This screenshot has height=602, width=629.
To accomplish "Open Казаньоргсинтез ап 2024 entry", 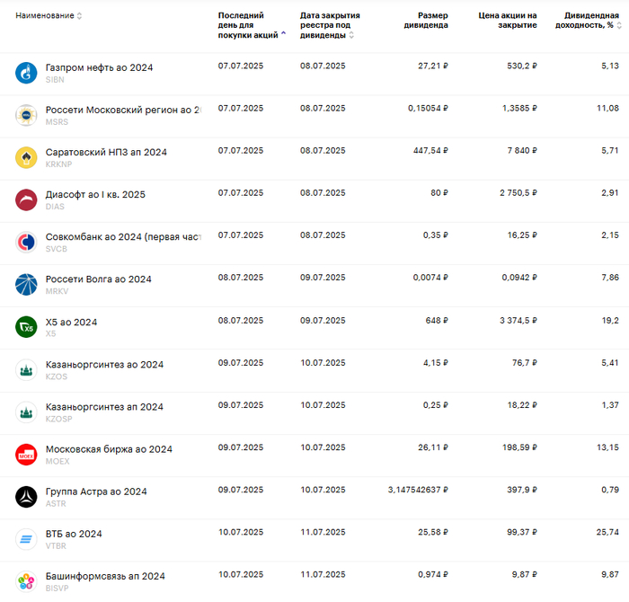I will click(104, 407).
